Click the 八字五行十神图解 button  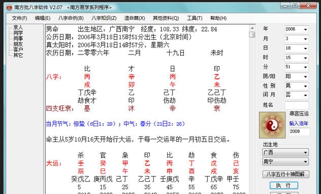pos(285,174)
